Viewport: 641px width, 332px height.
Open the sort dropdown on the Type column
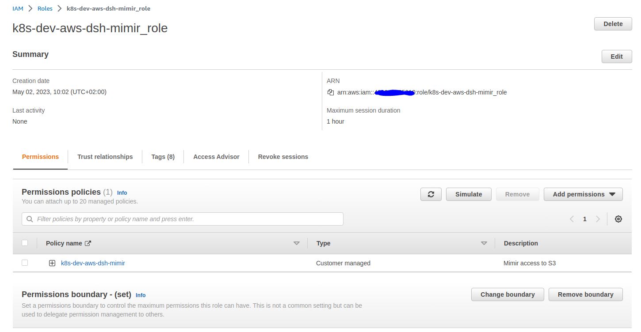click(484, 243)
